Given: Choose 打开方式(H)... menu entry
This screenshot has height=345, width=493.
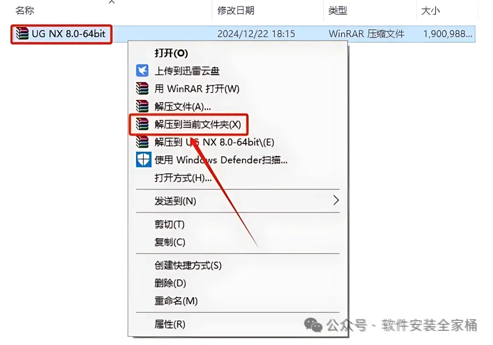Looking at the screenshot, I should [183, 178].
